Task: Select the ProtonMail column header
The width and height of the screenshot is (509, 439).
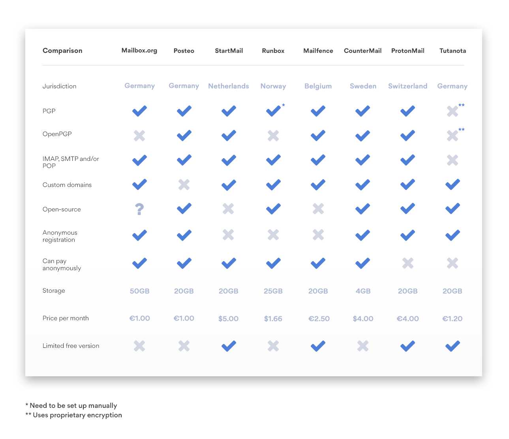Action: (x=408, y=50)
